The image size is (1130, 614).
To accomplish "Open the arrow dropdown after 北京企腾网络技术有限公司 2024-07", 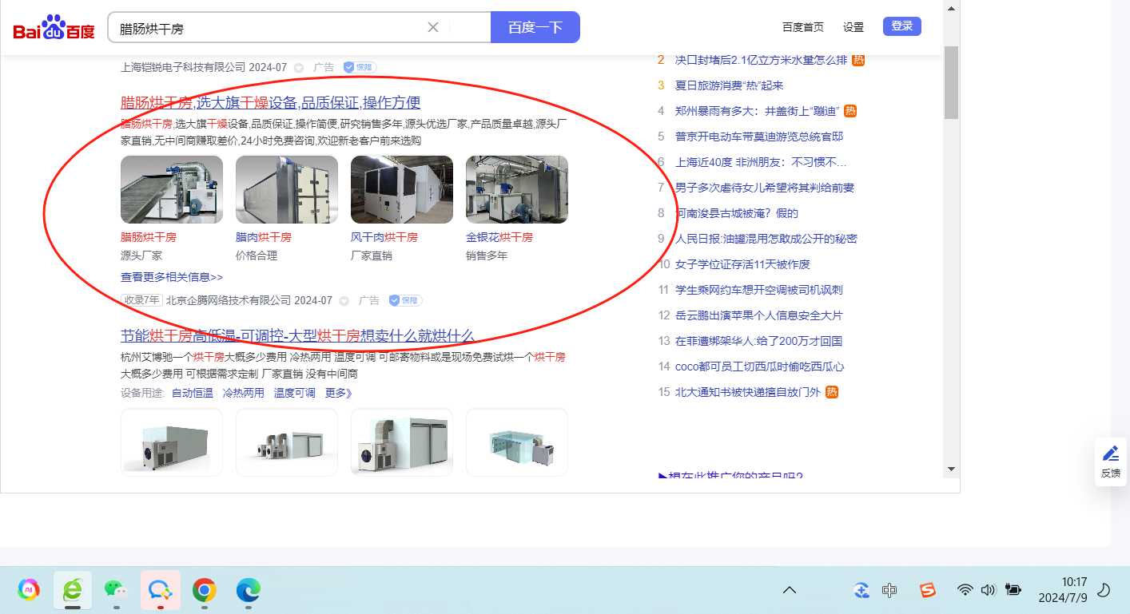I will tap(344, 301).
